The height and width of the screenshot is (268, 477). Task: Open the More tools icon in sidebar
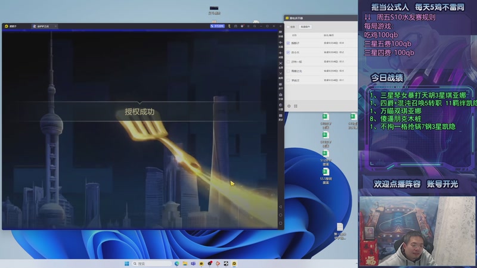280,117
